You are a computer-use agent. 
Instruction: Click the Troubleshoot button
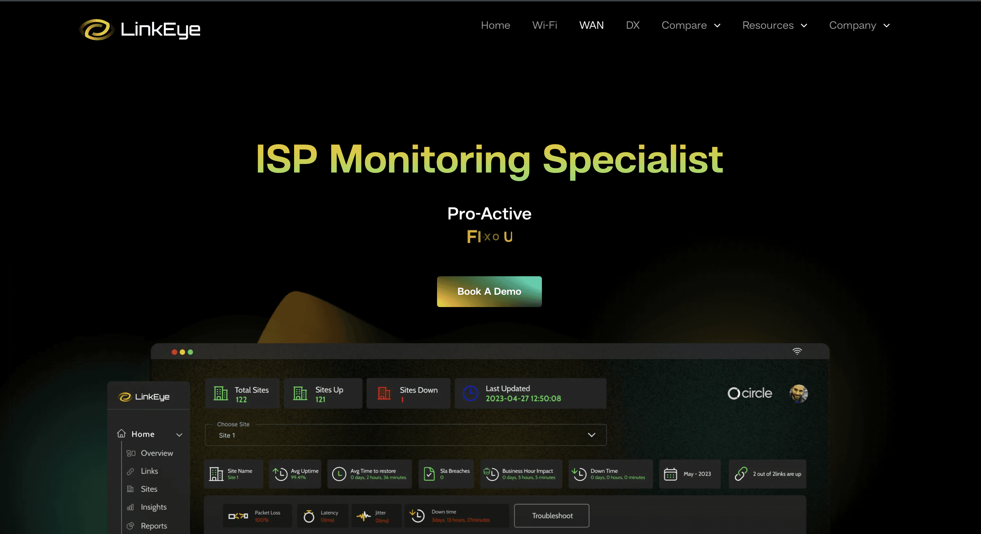552,516
